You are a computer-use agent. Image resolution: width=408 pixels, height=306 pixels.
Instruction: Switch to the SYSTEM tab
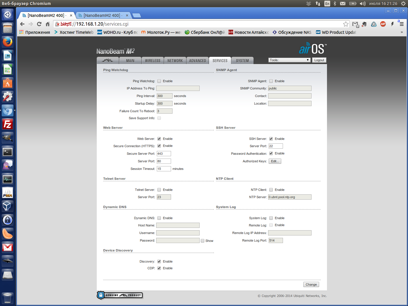pos(242,60)
